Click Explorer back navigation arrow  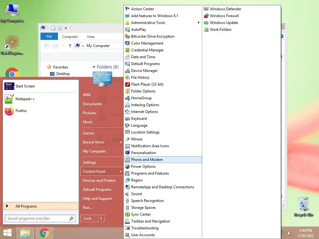click(x=47, y=46)
